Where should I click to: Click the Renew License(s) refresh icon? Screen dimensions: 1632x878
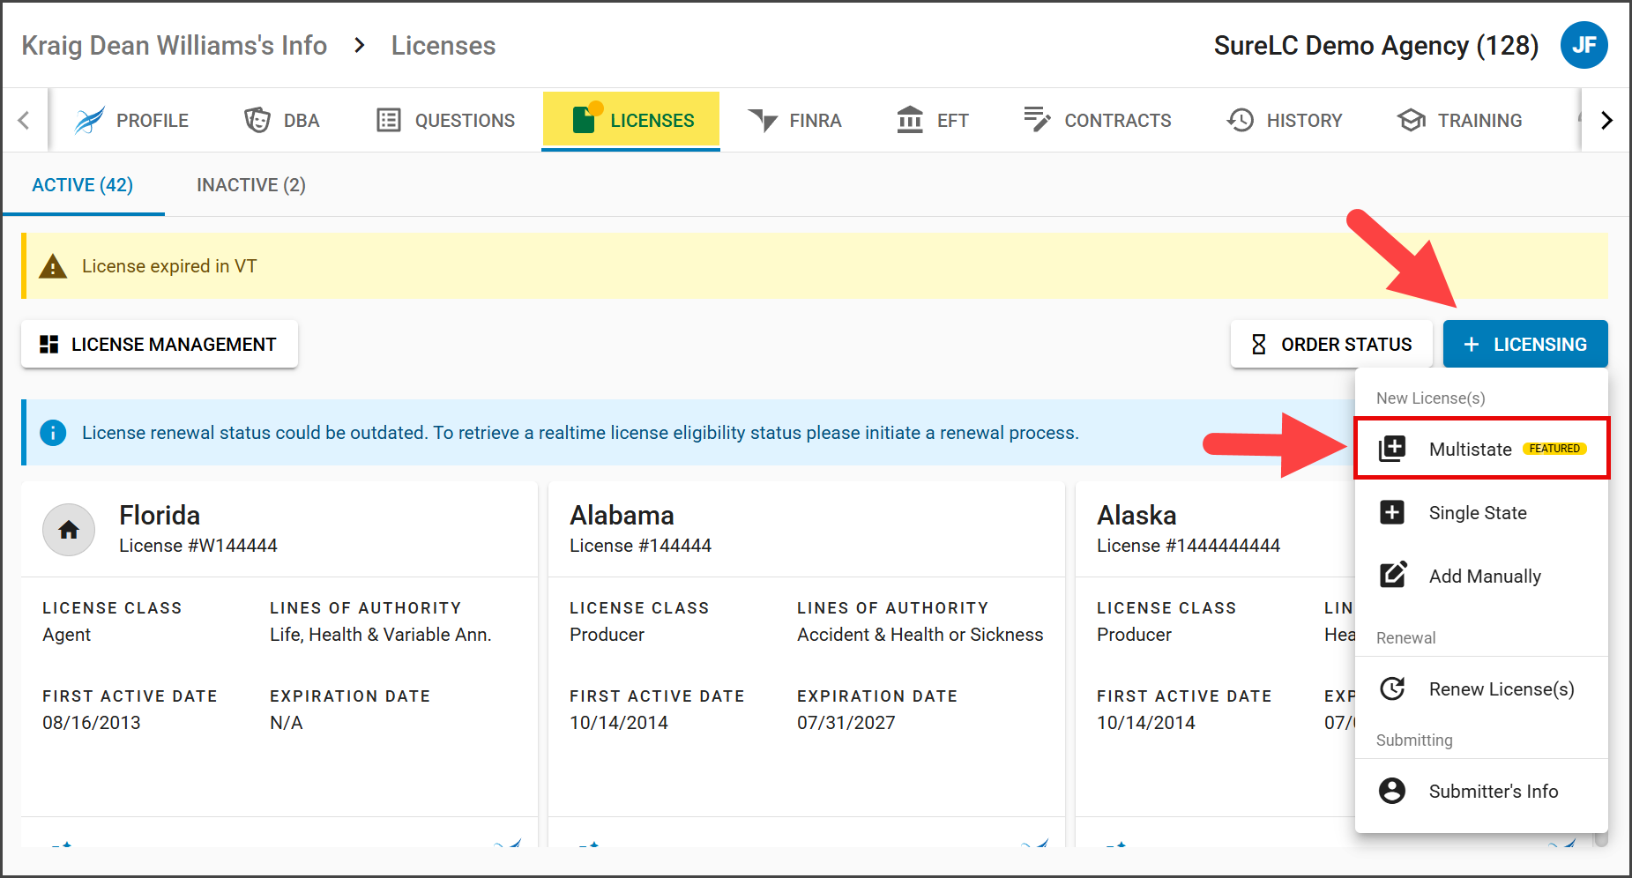point(1392,688)
